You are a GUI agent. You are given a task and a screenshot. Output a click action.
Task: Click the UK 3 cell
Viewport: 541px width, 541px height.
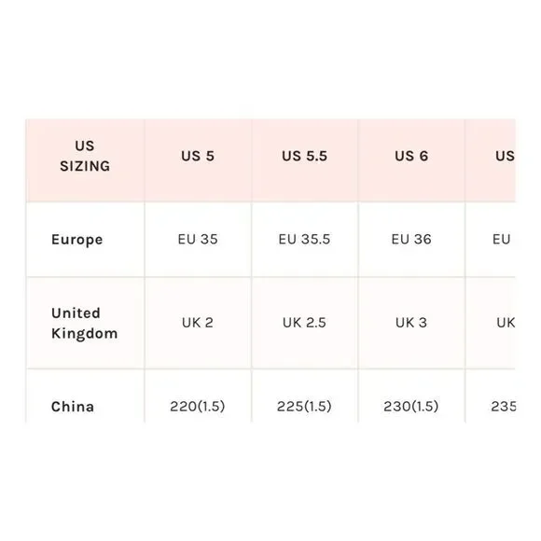411,323
